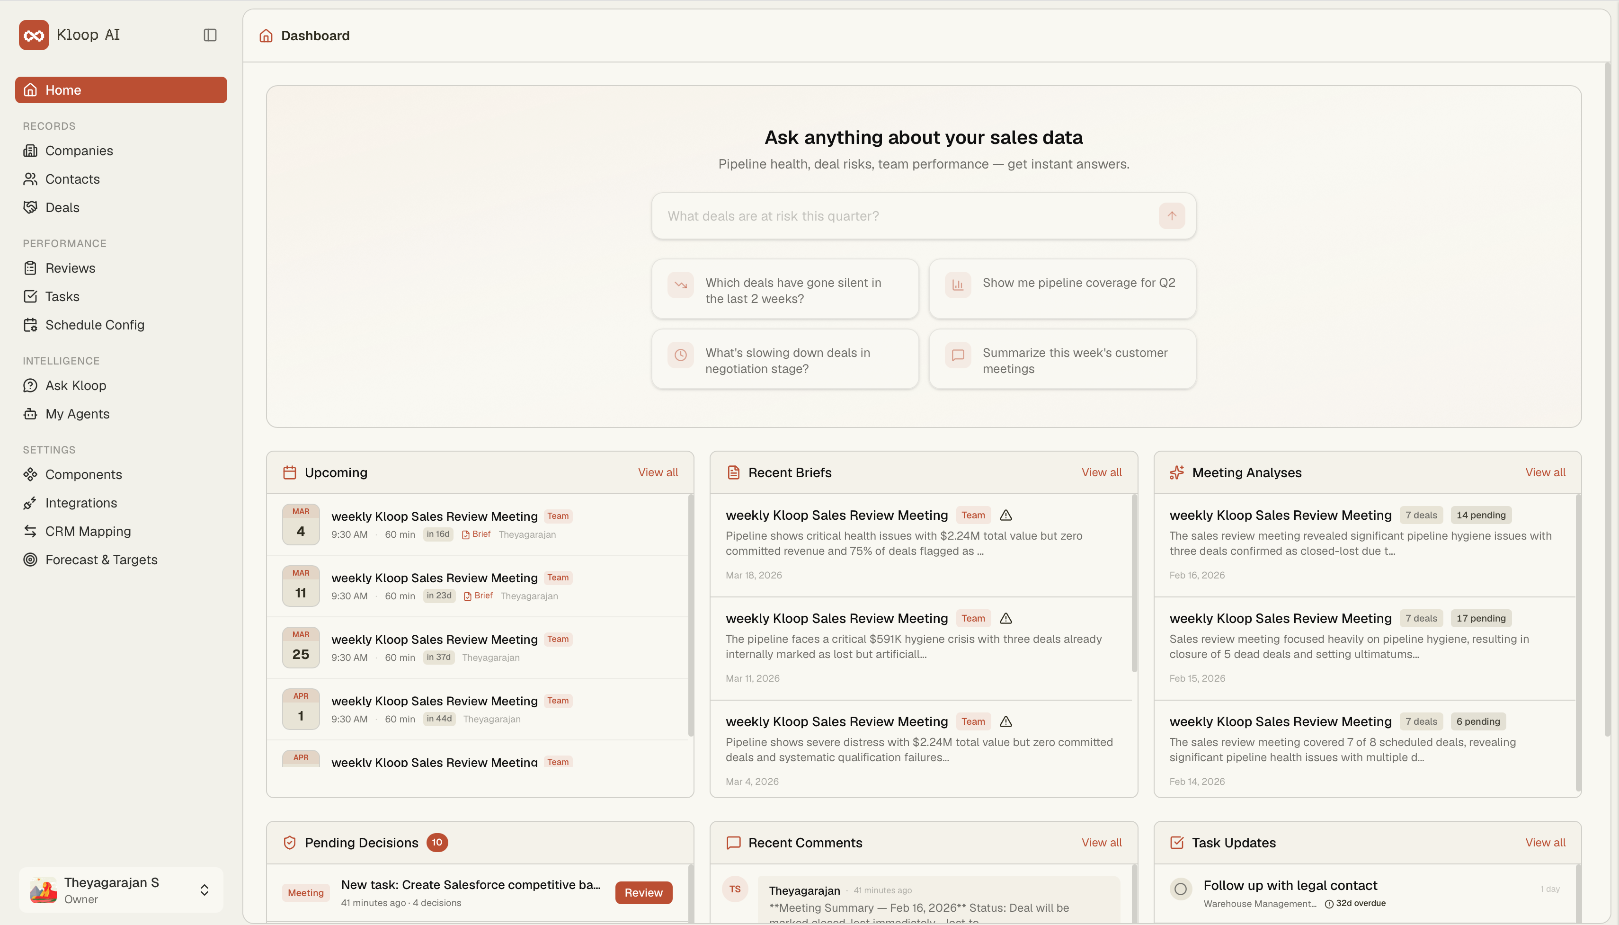1619x925 pixels.
Task: Click the speech bubble icon on Recent Comments
Action: [733, 843]
